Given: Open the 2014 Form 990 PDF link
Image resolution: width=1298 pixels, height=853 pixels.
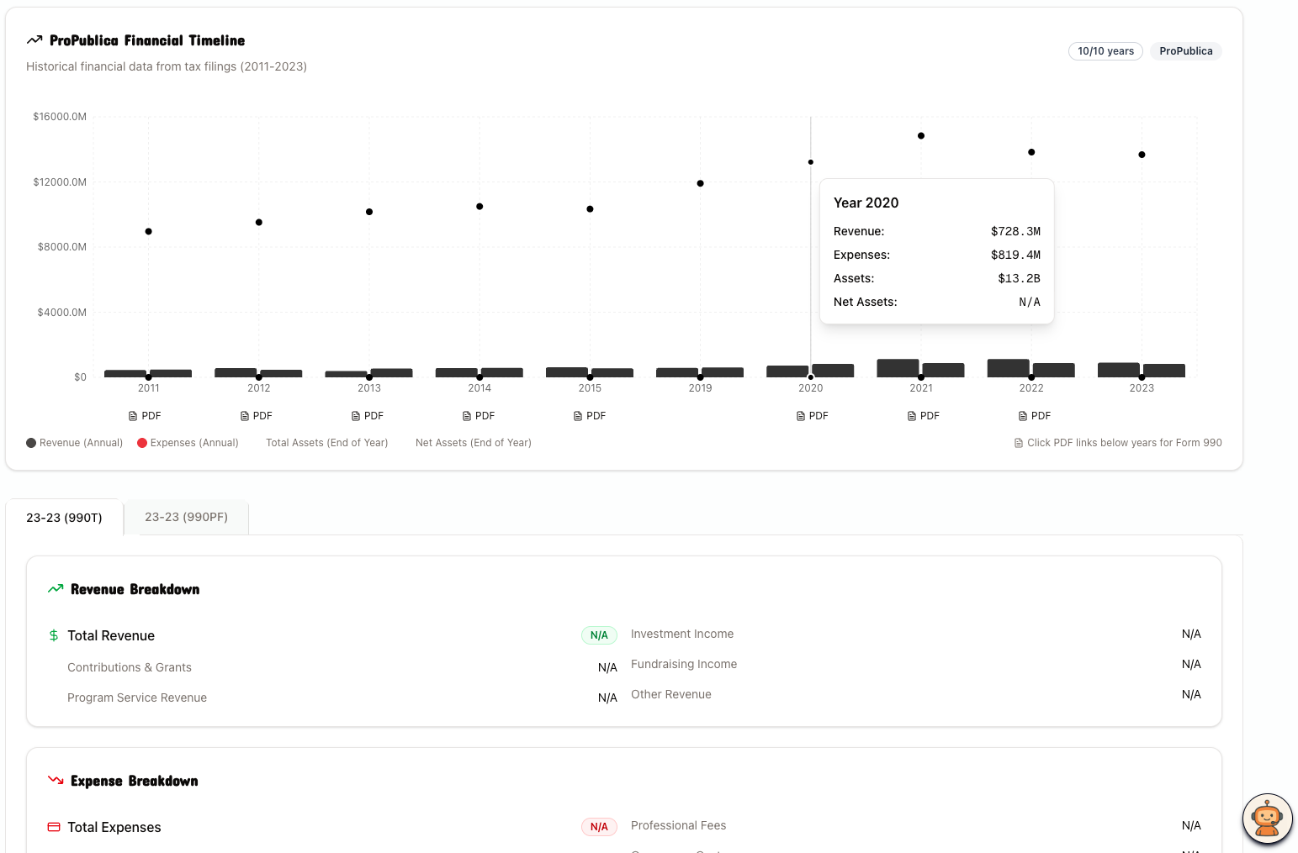Looking at the screenshot, I should [x=478, y=416].
